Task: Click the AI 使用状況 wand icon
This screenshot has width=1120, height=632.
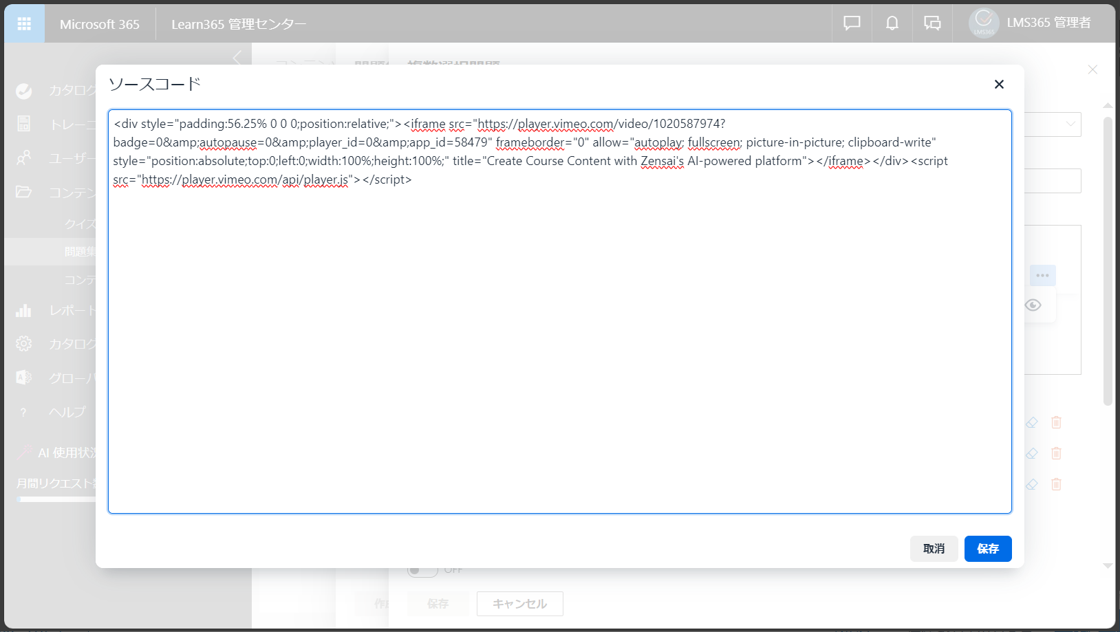Action: (x=25, y=452)
